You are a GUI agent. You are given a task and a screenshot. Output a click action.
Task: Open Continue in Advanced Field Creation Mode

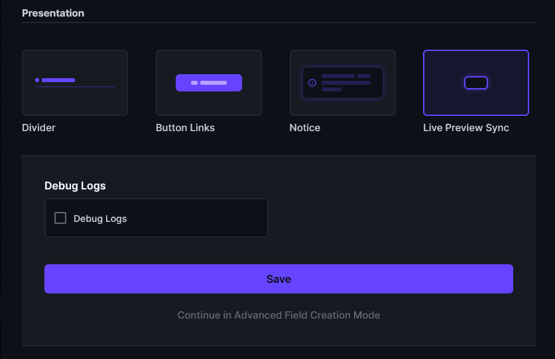[278, 315]
